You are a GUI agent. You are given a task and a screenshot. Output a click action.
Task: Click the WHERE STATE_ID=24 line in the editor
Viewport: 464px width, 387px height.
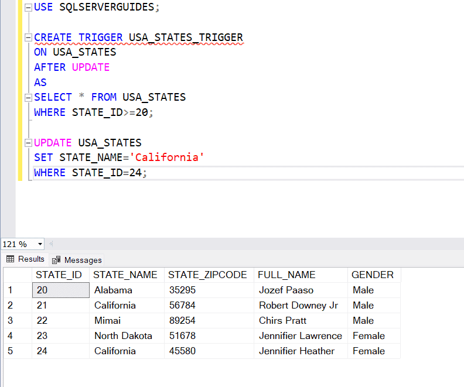[90, 173]
